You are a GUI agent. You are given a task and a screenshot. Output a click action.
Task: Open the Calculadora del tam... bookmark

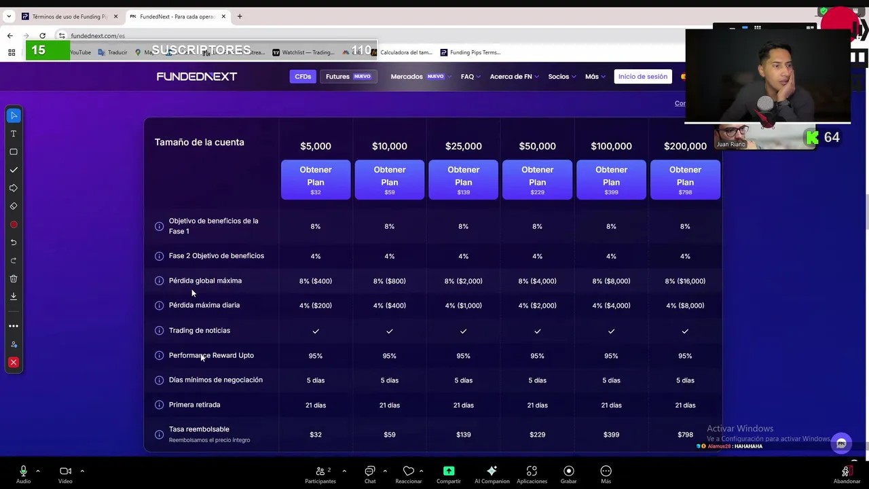coord(401,52)
